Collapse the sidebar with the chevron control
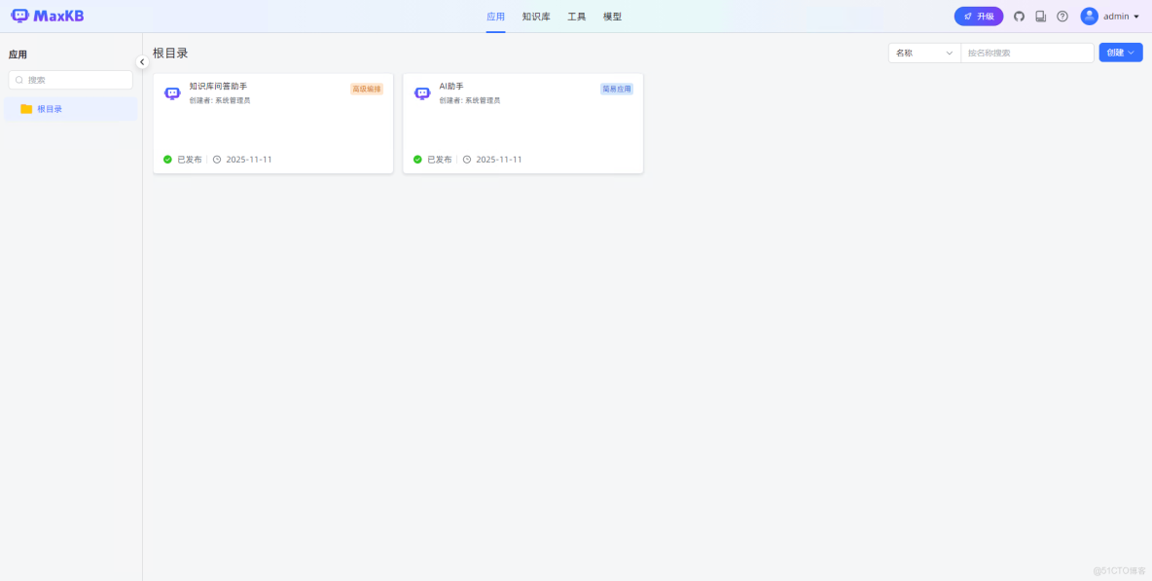Image resolution: width=1152 pixels, height=581 pixels. 142,61
